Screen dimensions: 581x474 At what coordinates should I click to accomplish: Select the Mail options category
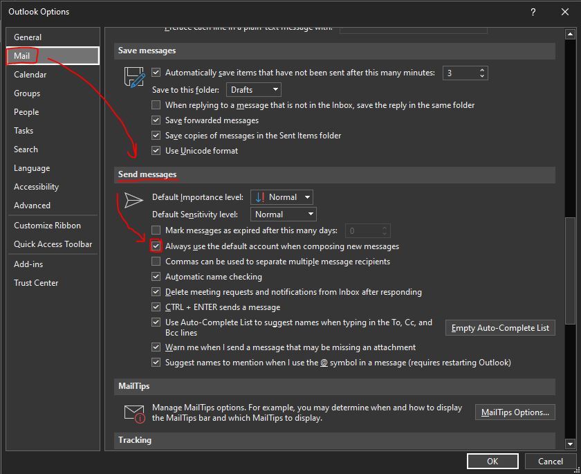coord(53,55)
